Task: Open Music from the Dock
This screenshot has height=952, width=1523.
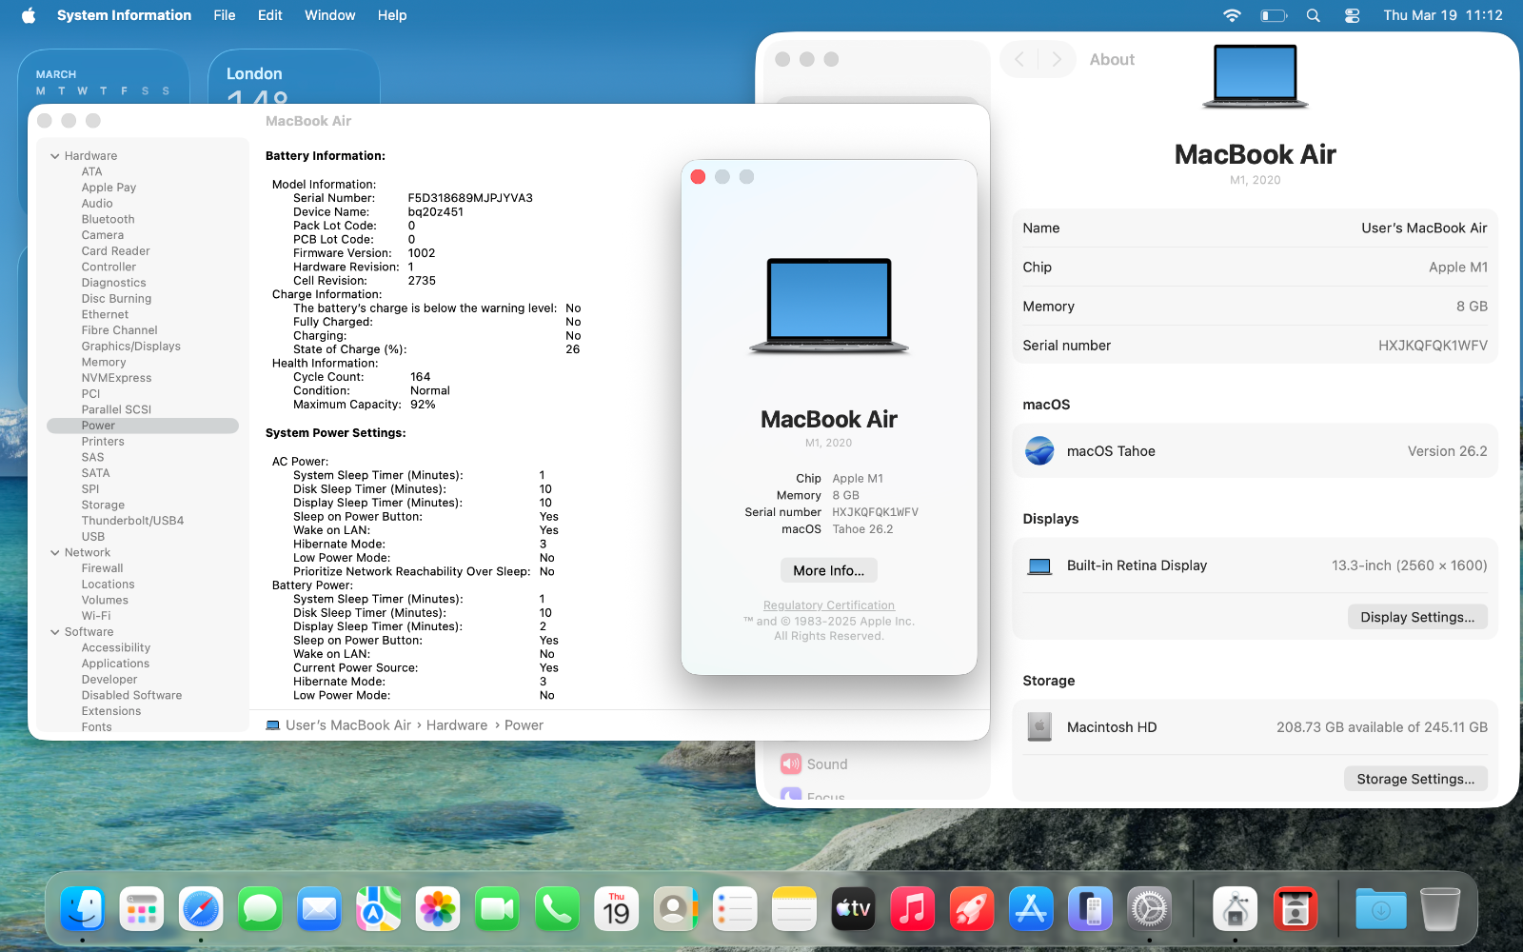Action: (x=912, y=909)
